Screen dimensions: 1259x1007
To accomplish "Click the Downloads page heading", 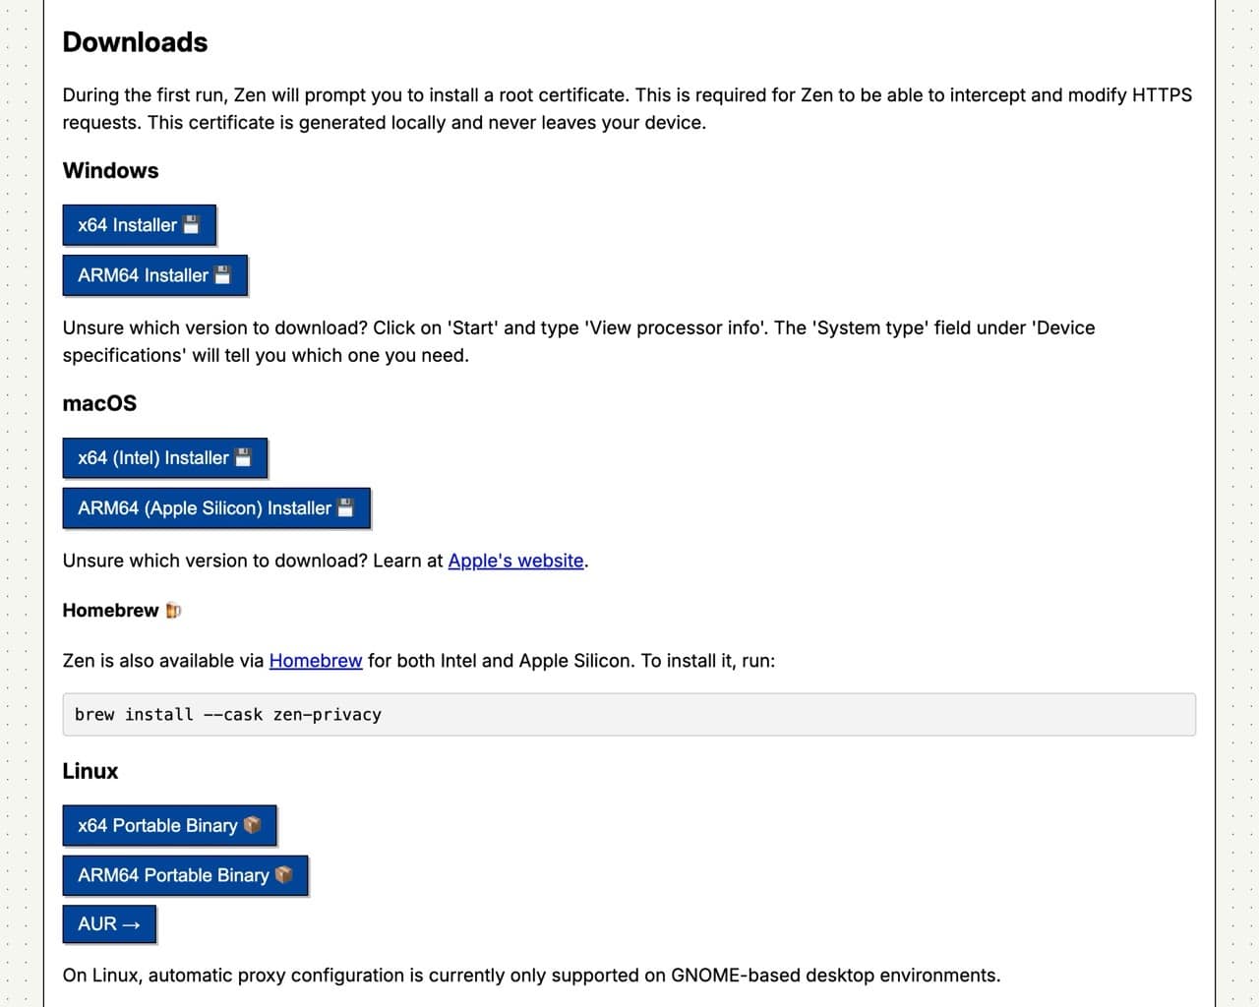I will pyautogui.click(x=136, y=42).
